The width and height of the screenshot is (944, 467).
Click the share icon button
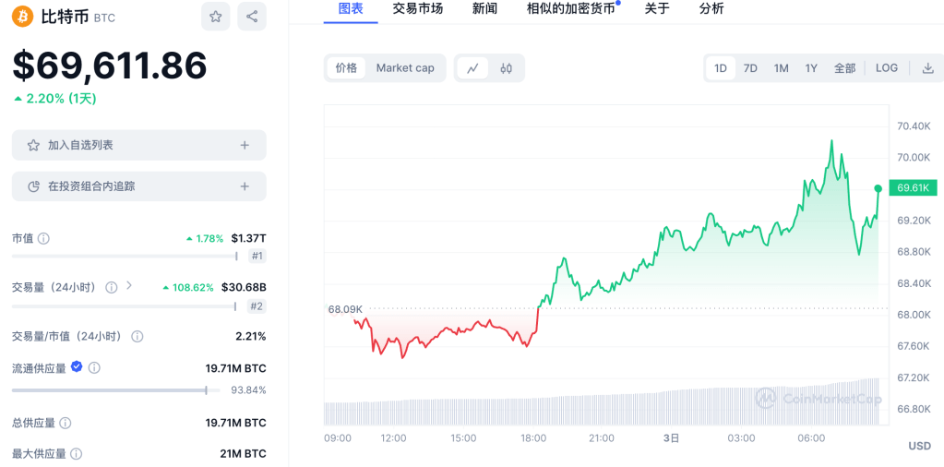point(252,17)
